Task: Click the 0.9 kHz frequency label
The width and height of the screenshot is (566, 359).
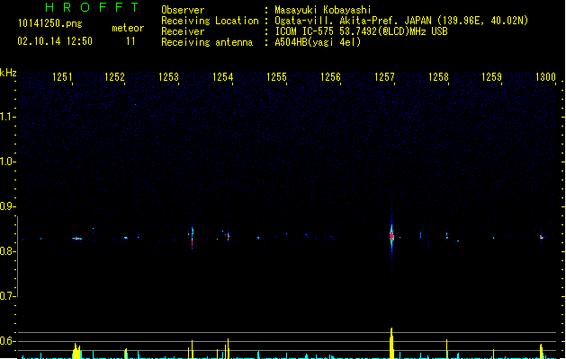Action: click(x=7, y=206)
